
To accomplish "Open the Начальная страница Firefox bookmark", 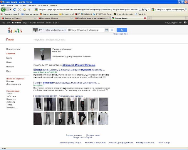I will coord(49,14).
